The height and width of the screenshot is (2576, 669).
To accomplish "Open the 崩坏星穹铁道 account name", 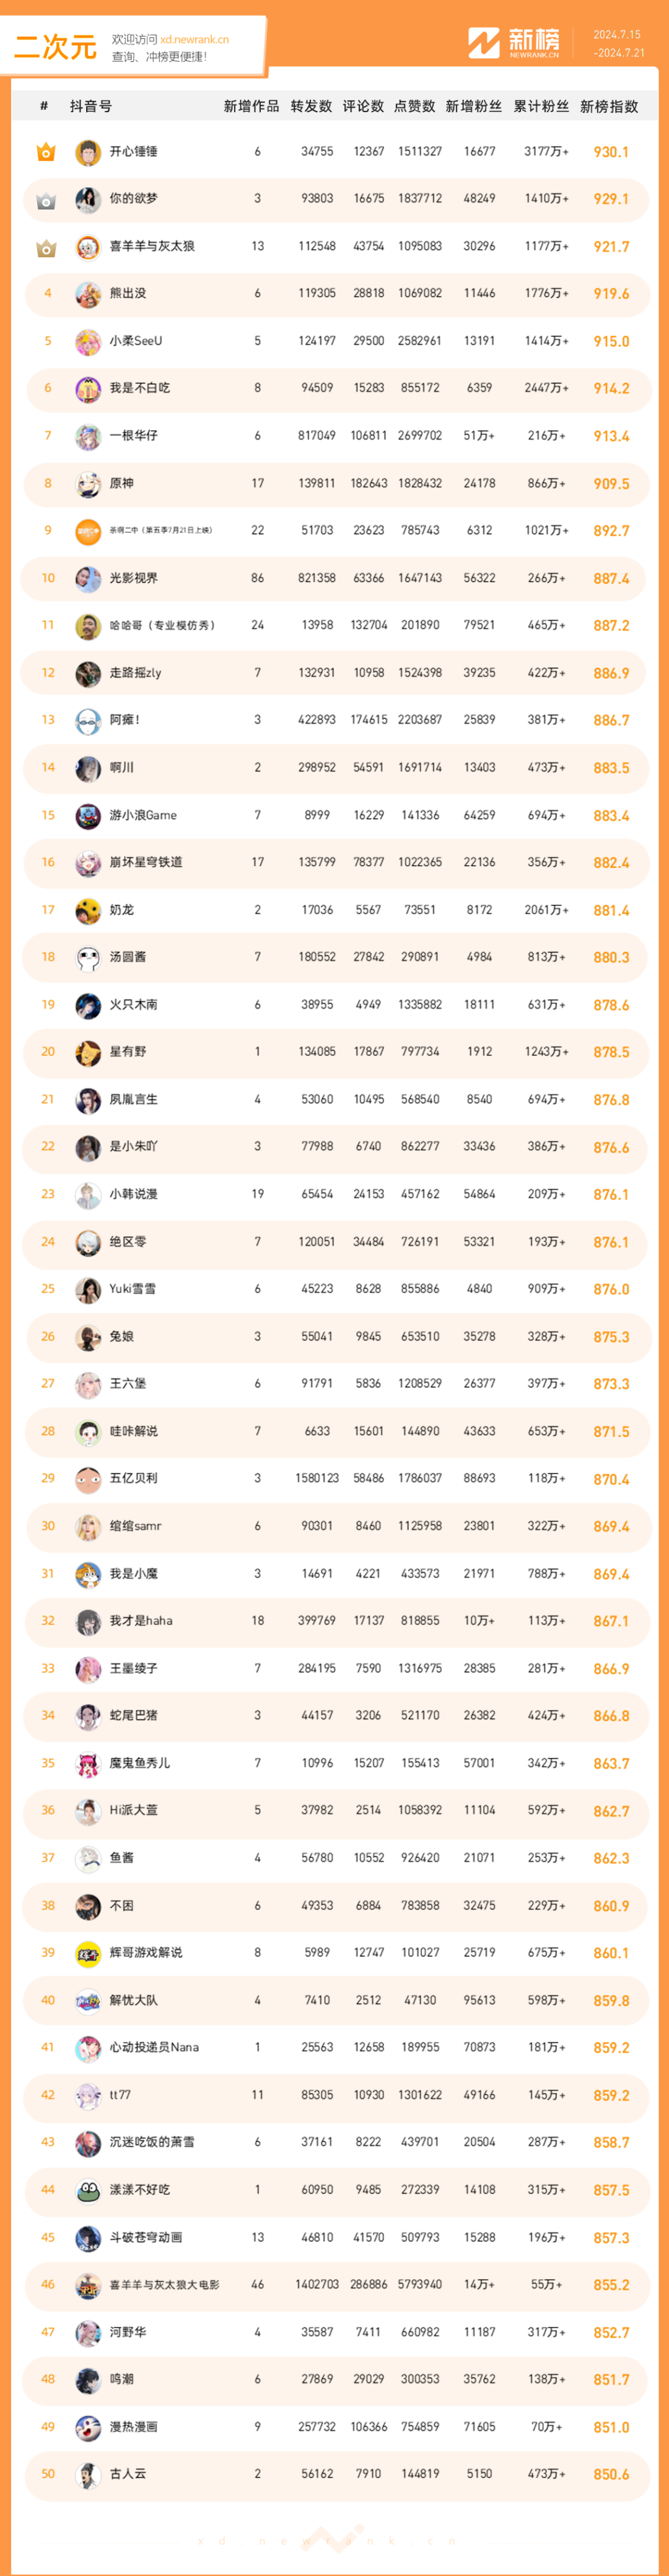I will (x=146, y=862).
